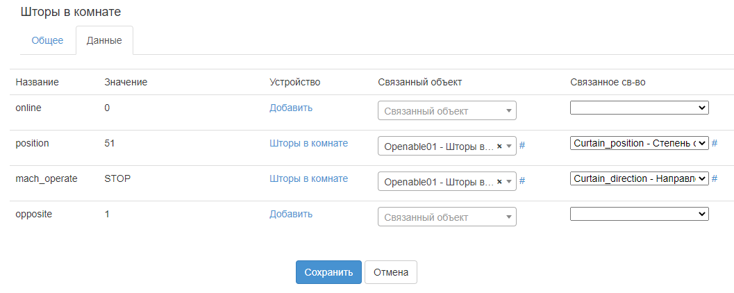
Task: Open linked object dropdown for online row
Action: tap(447, 111)
